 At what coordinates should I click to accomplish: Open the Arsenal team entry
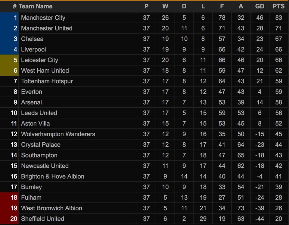31,102
